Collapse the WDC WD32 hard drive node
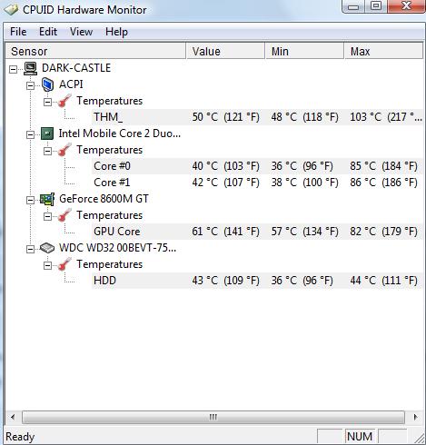The image size is (426, 445). click(x=30, y=250)
